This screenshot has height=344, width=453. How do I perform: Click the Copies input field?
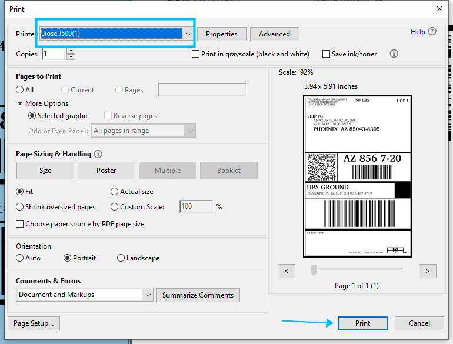(x=54, y=54)
